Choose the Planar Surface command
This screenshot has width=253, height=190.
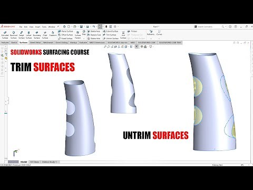pyautogui.click(x=65, y=31)
